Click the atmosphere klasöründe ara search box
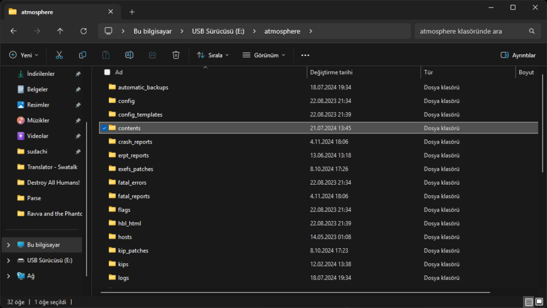 (470, 31)
